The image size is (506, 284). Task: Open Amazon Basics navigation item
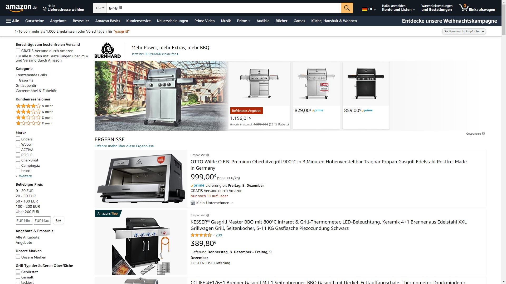(x=108, y=21)
